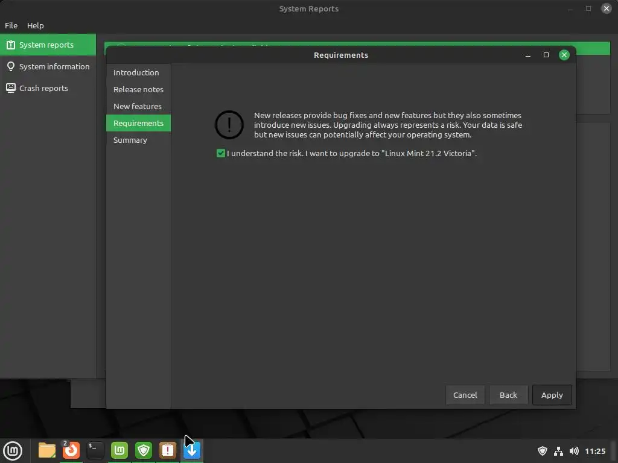Select System information in the sidebar
618x463 pixels.
[48, 66]
